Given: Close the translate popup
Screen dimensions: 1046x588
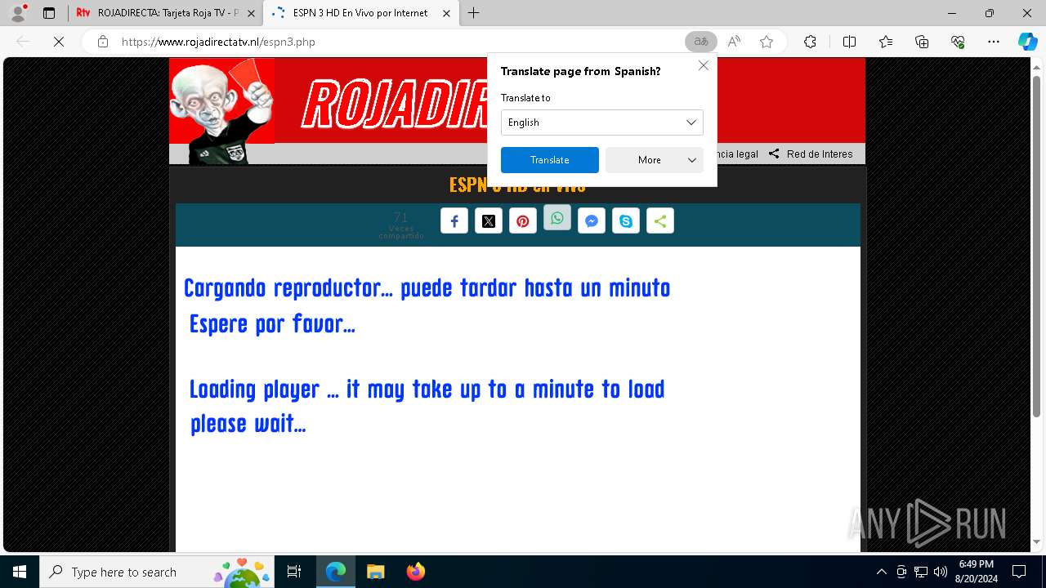Looking at the screenshot, I should tap(704, 65).
